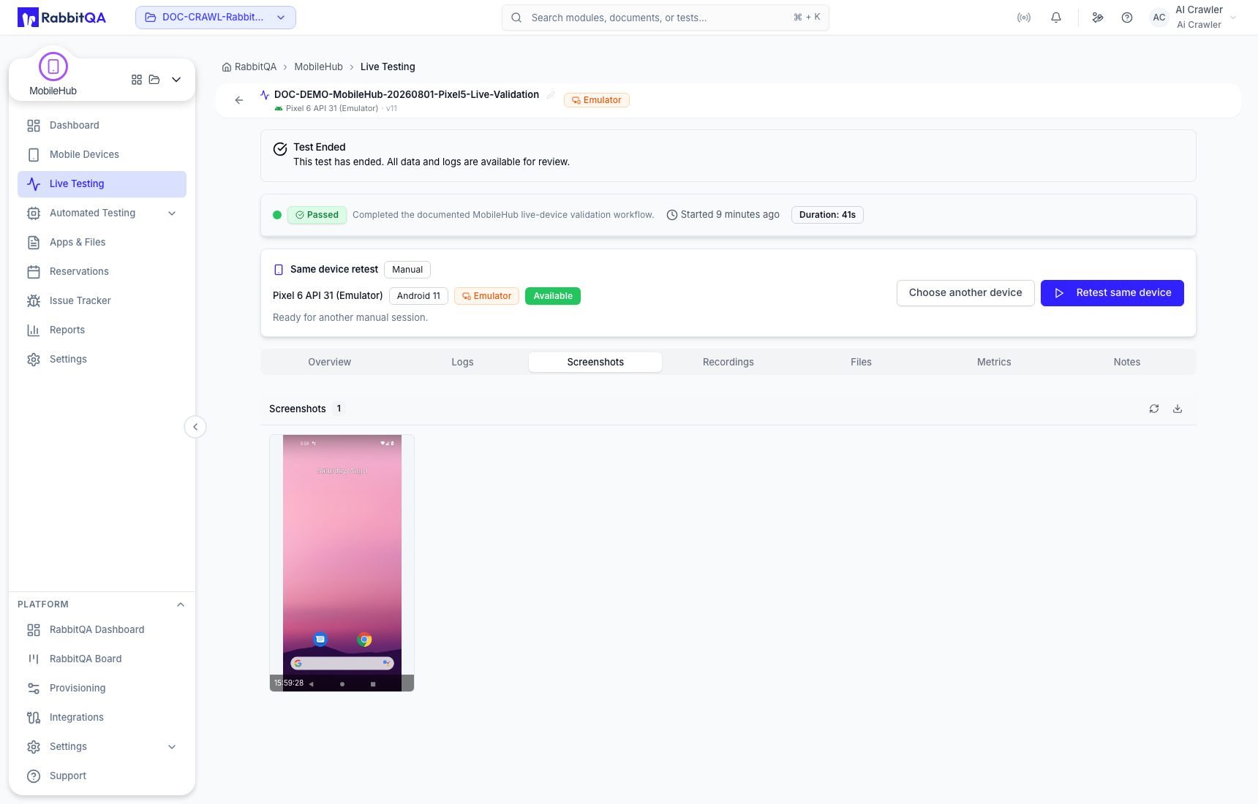Select the Screenshots tab
The width and height of the screenshot is (1258, 804).
coord(595,362)
